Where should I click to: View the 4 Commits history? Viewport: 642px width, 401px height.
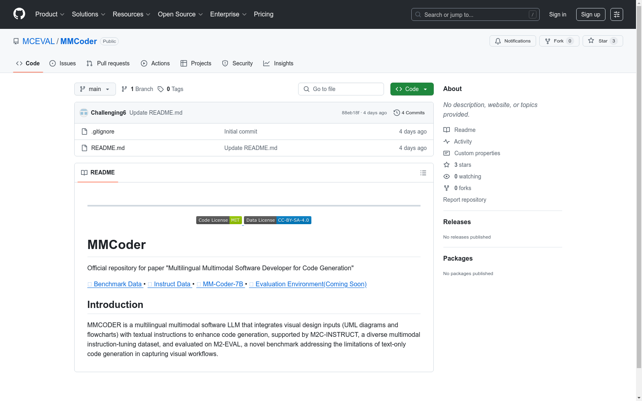point(409,113)
